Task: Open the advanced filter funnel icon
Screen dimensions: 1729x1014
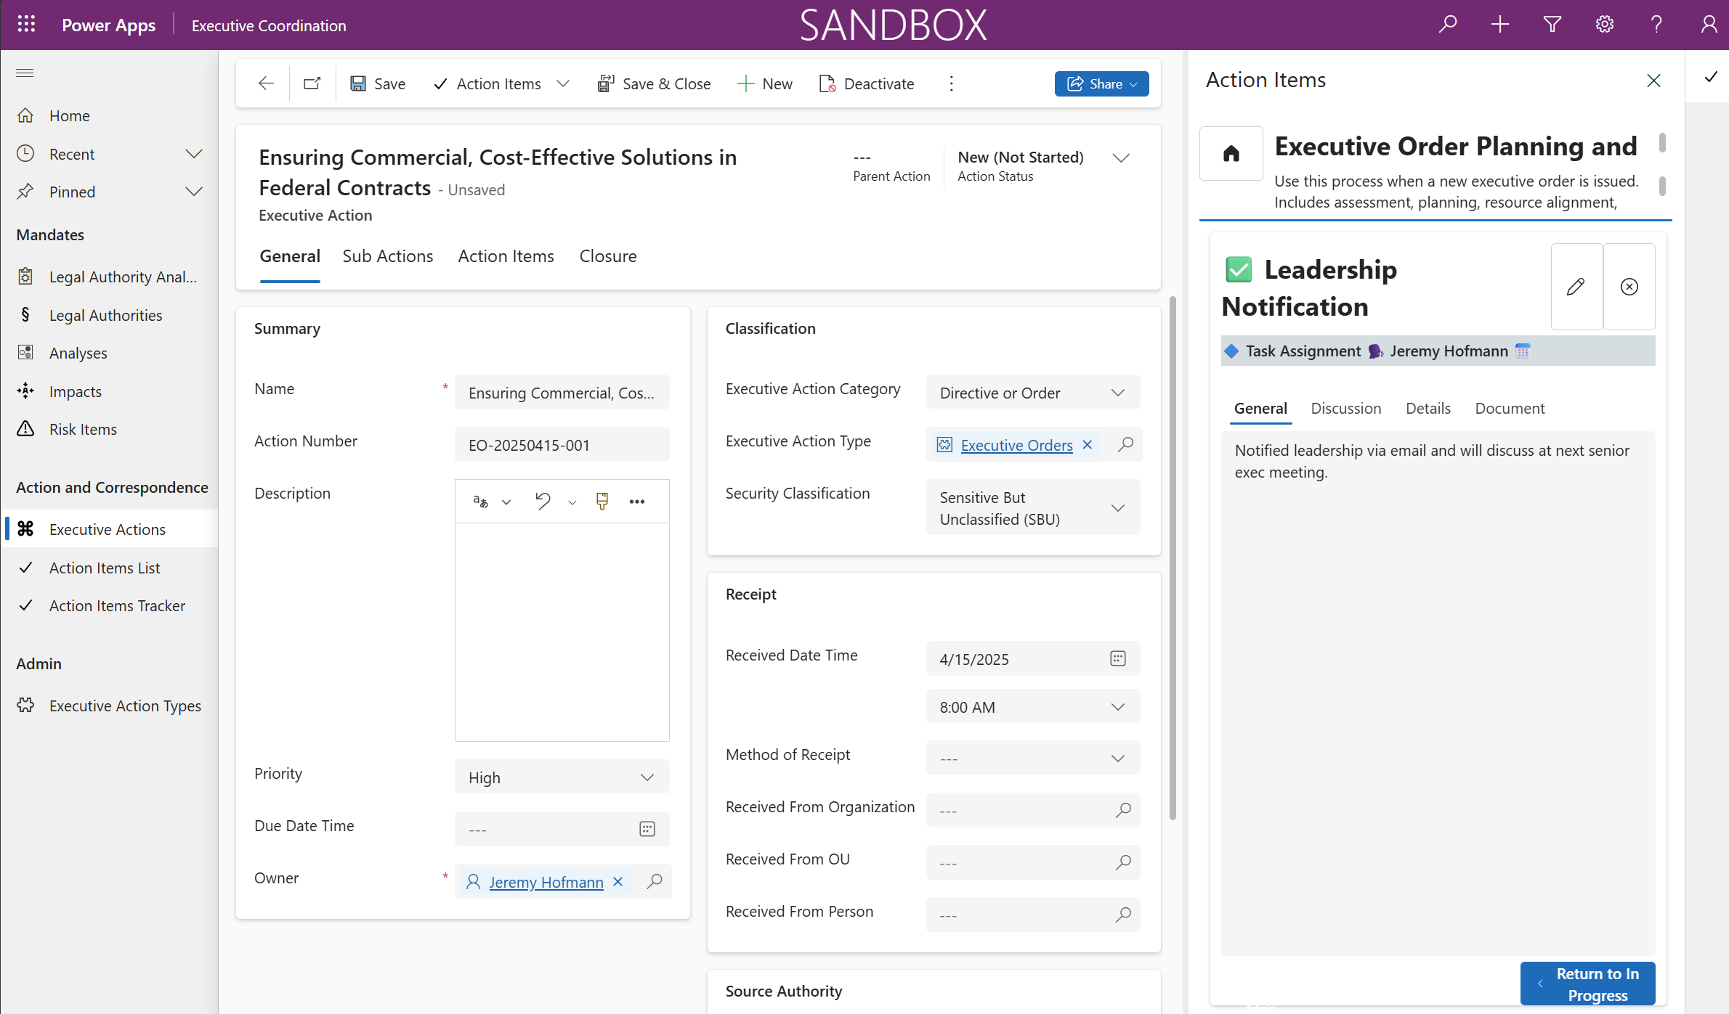Action: tap(1552, 25)
